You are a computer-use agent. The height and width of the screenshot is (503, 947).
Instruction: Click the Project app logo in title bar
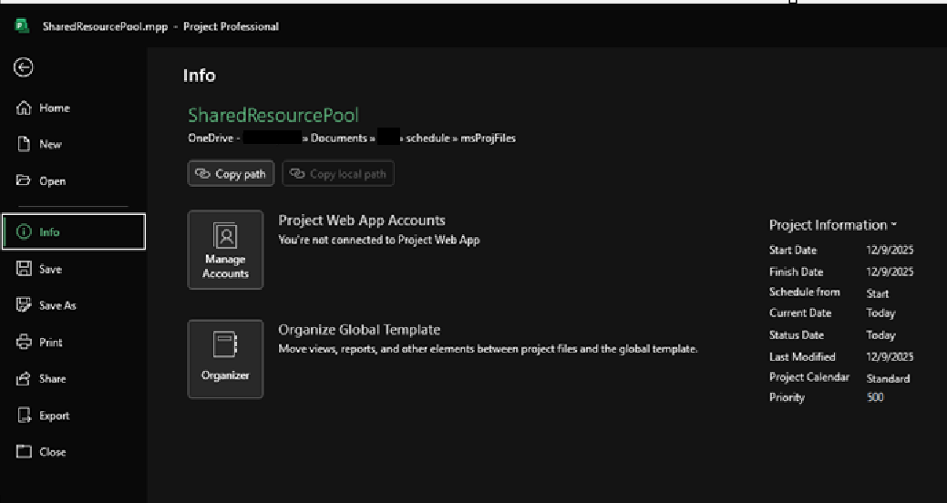pyautogui.click(x=22, y=26)
